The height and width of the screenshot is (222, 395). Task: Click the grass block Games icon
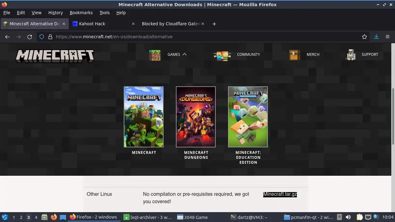(x=155, y=55)
